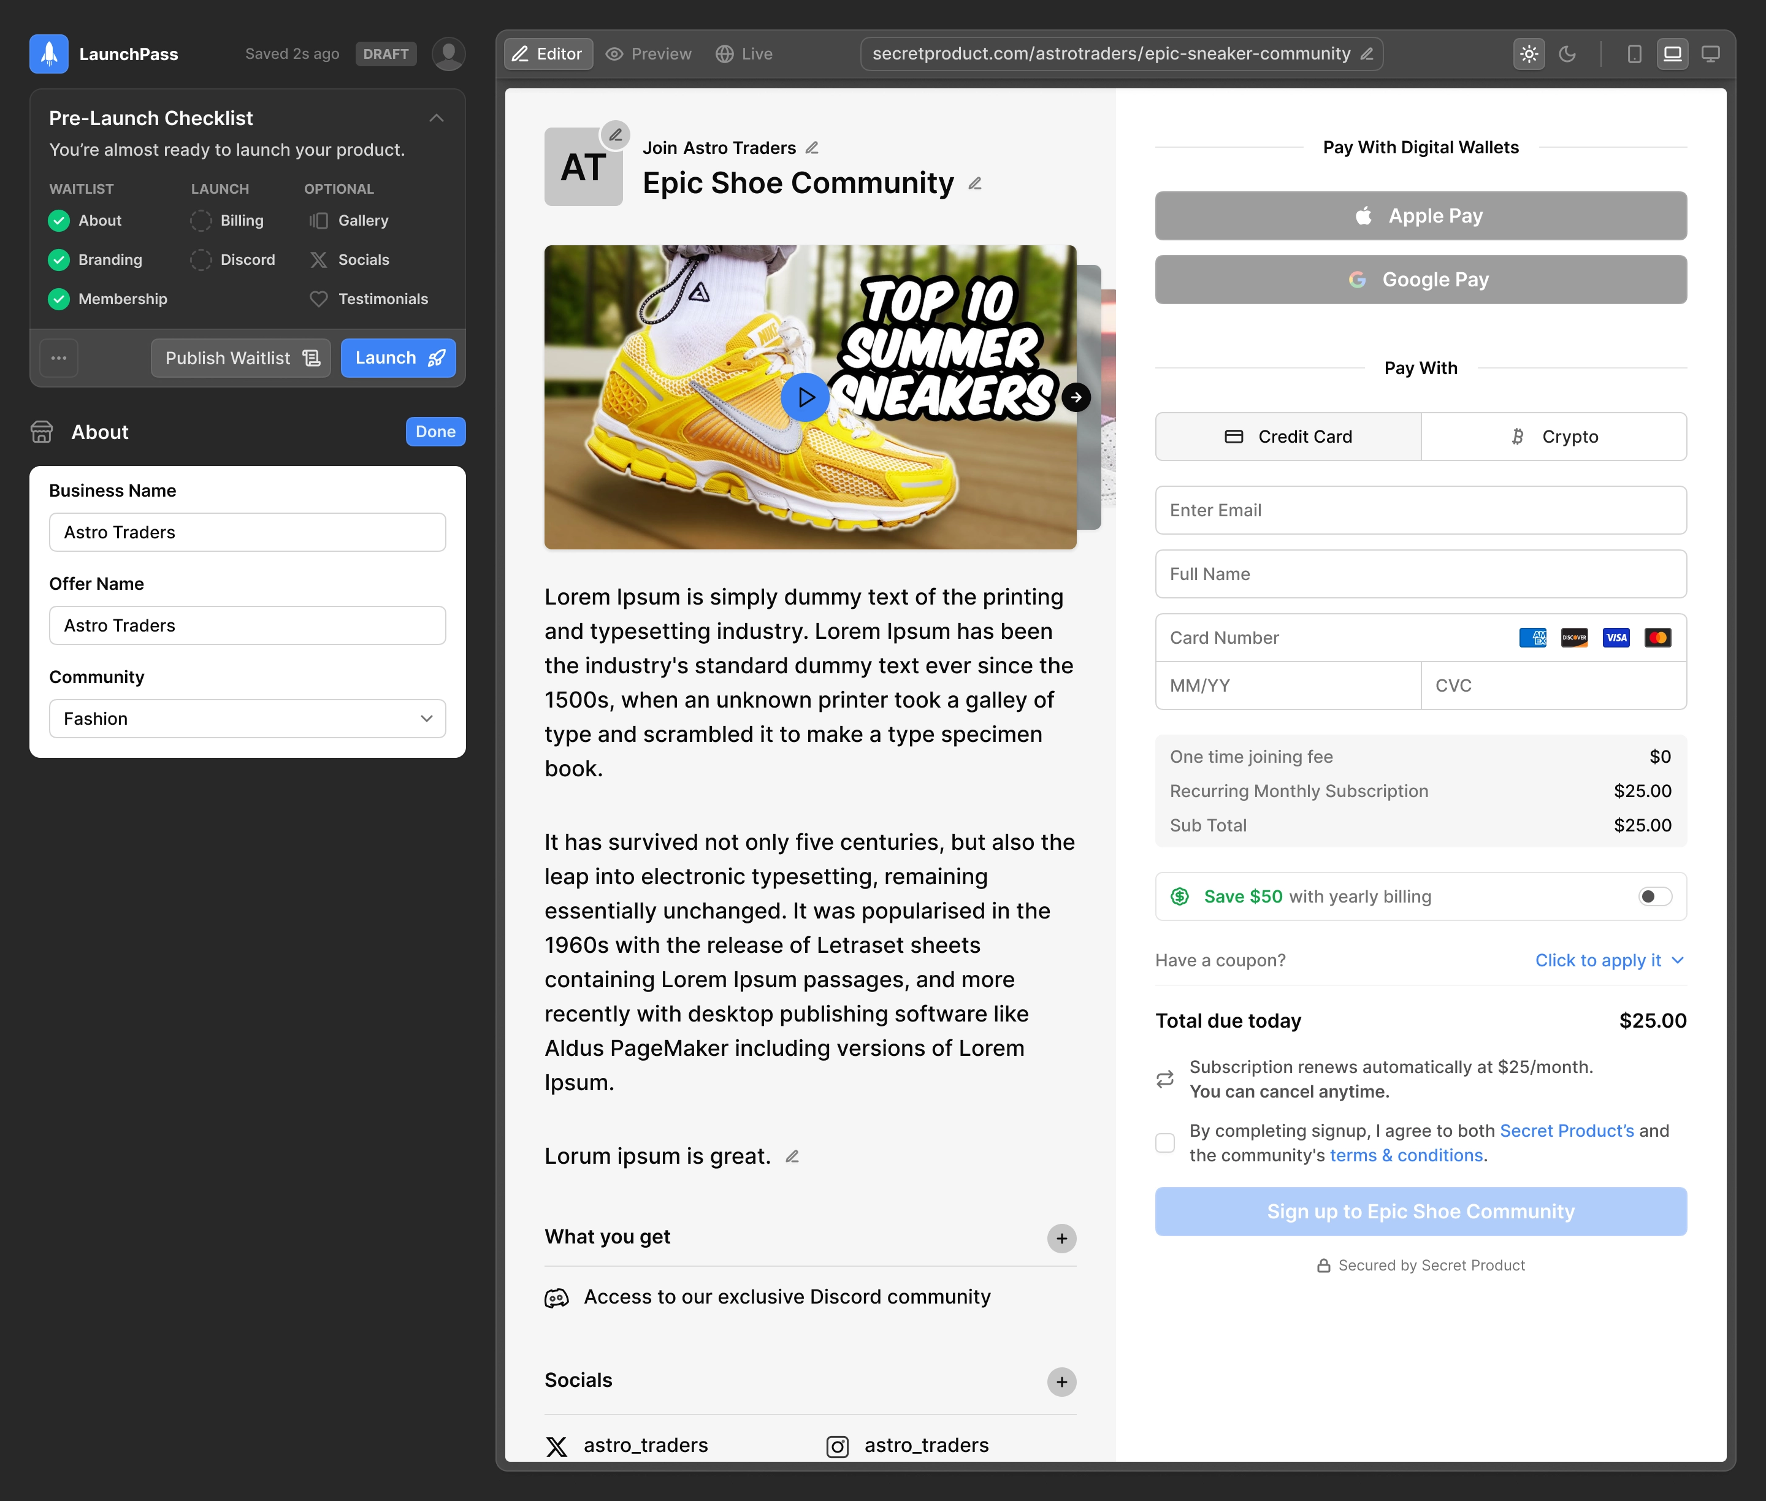Go to next gallery slide arrow

(x=1076, y=397)
